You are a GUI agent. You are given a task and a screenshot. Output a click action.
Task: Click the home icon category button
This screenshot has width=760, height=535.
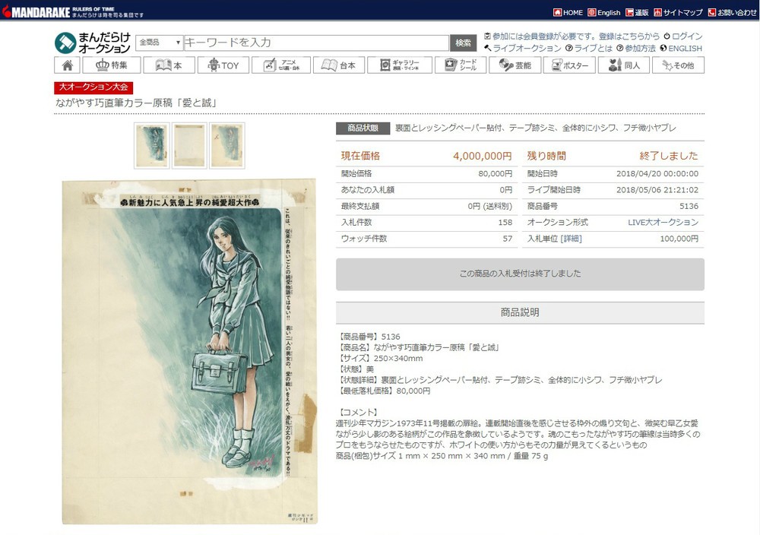(67, 65)
